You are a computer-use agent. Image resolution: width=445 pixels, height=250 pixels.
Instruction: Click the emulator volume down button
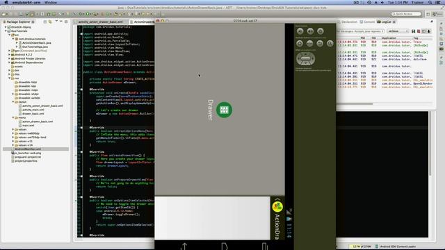coord(300,31)
